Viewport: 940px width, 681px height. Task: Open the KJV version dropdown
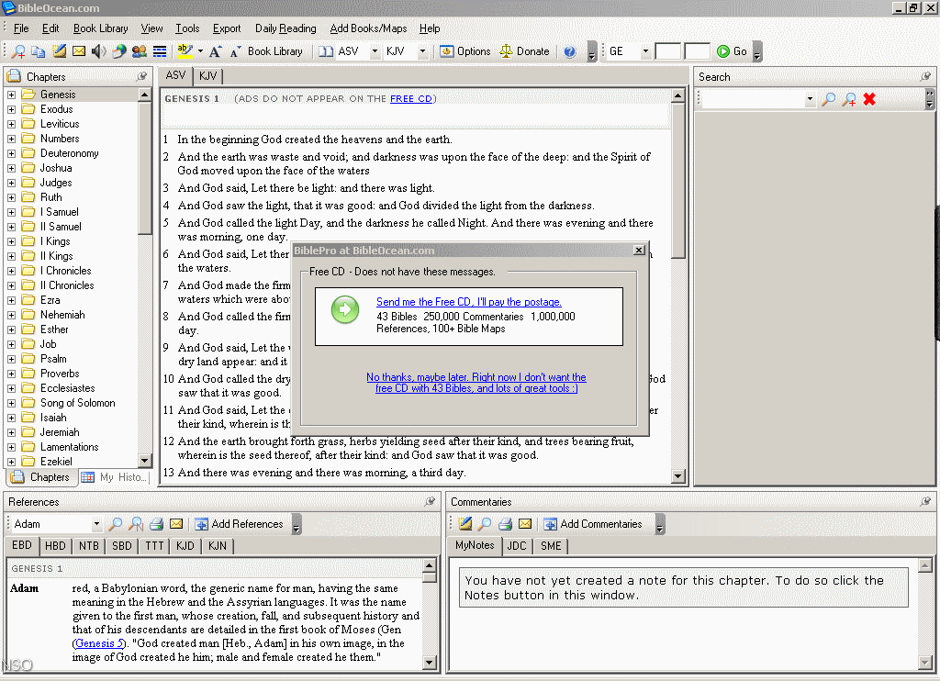pyautogui.click(x=422, y=51)
